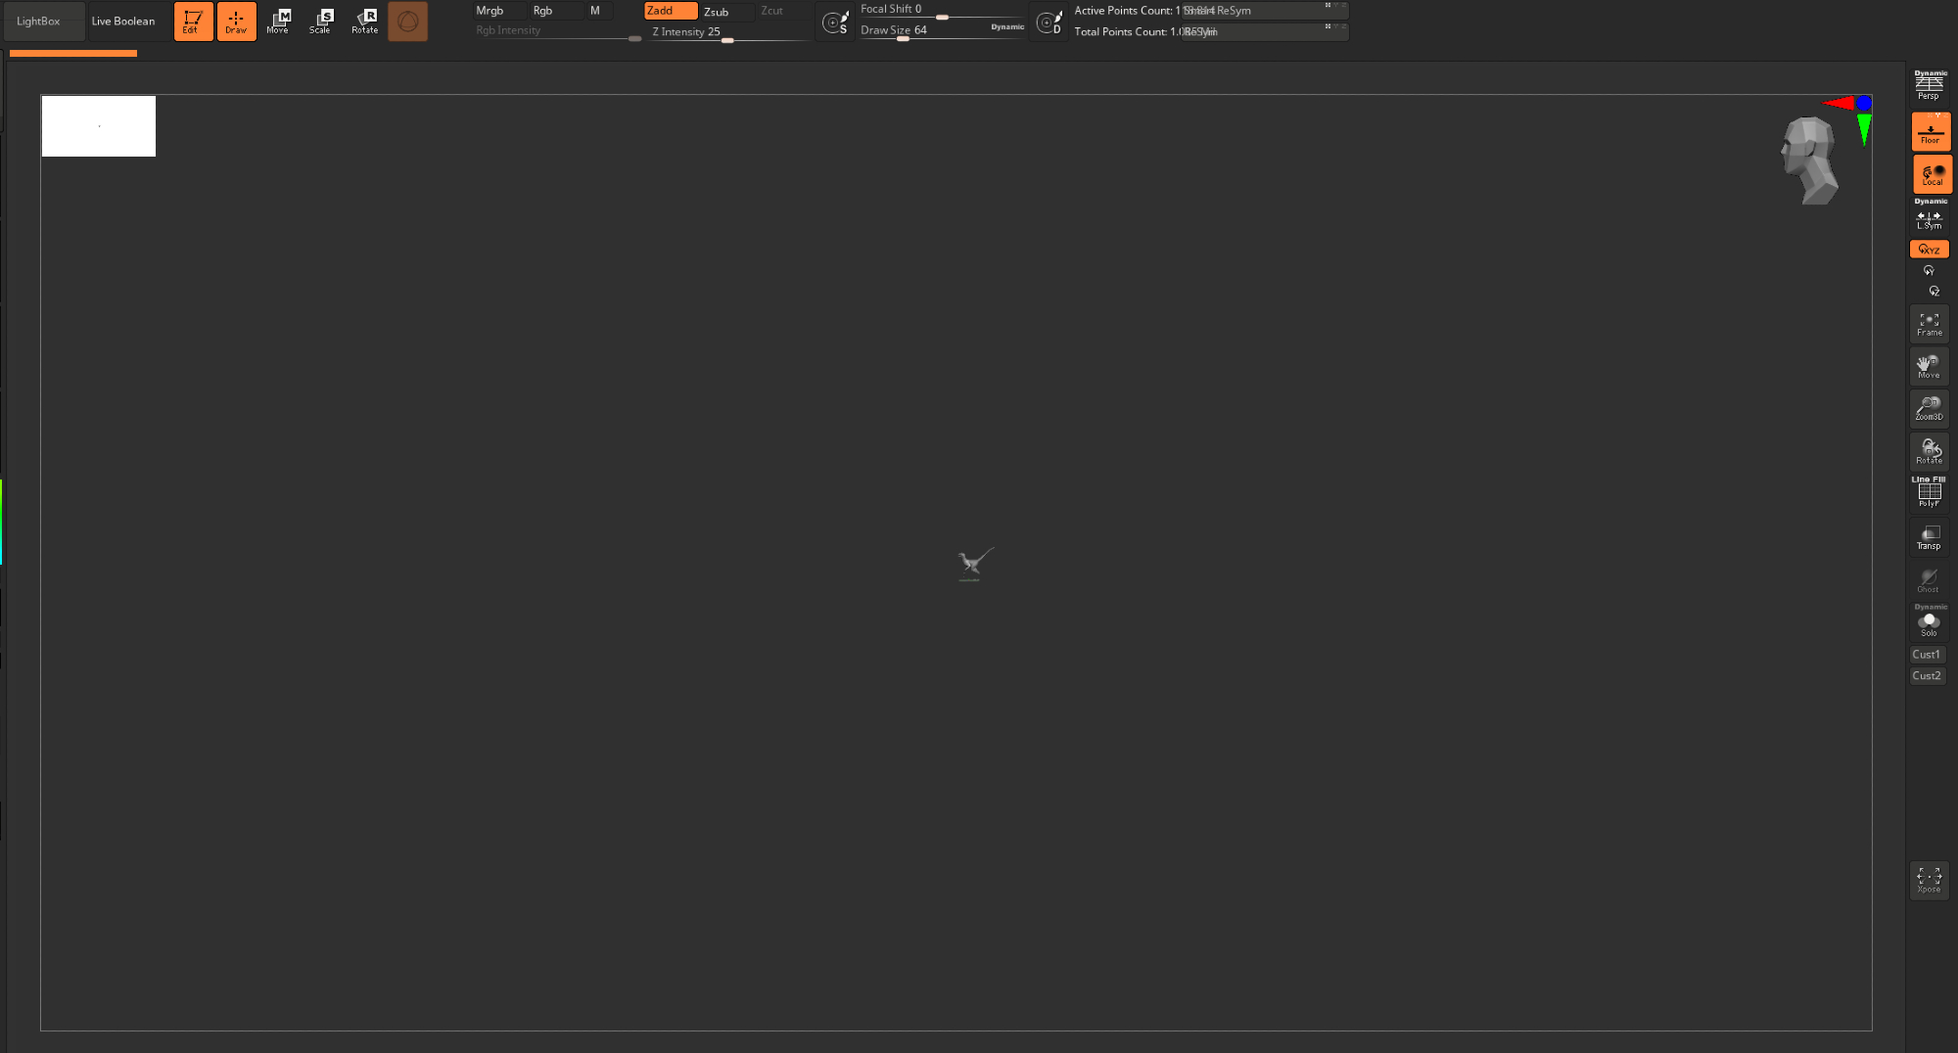Click the Cust2 button

point(1927,676)
